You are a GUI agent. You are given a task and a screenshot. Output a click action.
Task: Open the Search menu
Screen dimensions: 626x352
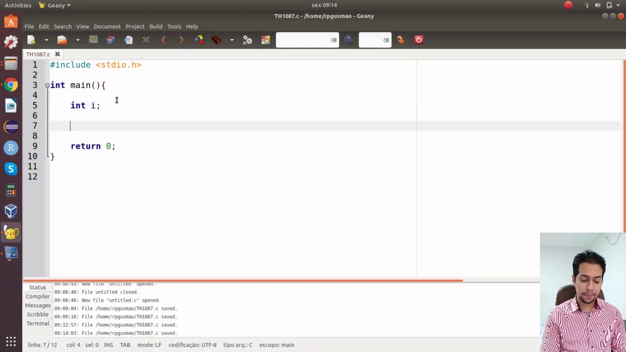(63, 26)
